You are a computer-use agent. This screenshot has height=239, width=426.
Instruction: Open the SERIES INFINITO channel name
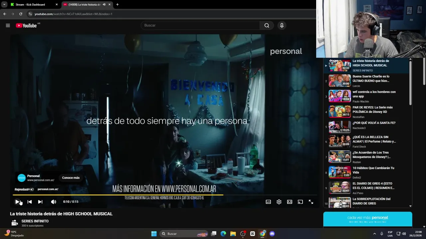(x=35, y=221)
